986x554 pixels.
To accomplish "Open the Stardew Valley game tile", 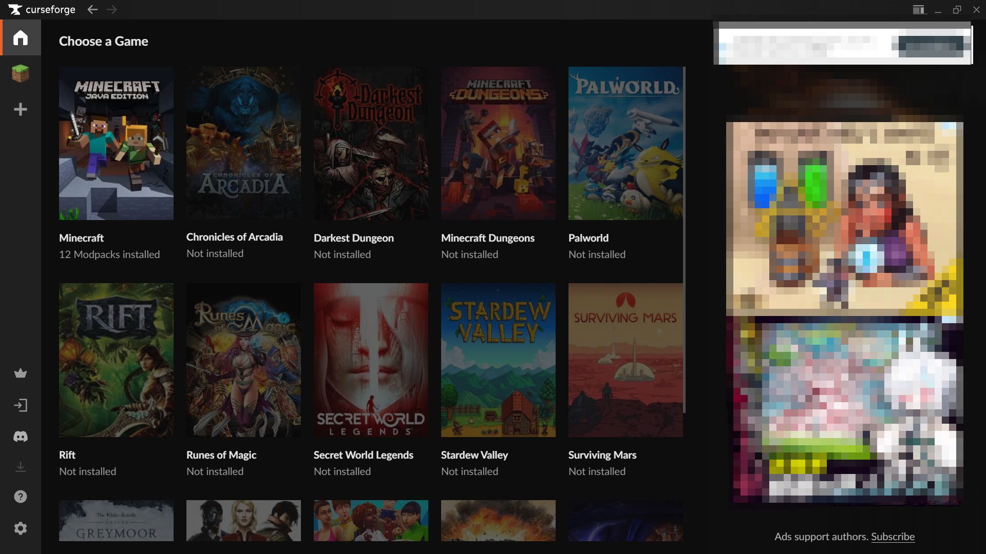I will 498,360.
